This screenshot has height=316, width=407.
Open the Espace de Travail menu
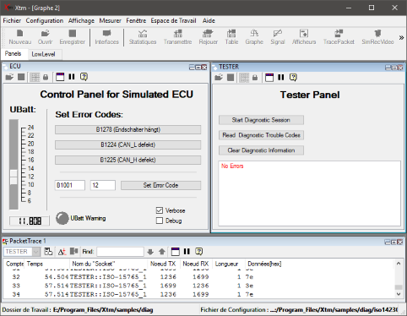click(x=173, y=20)
